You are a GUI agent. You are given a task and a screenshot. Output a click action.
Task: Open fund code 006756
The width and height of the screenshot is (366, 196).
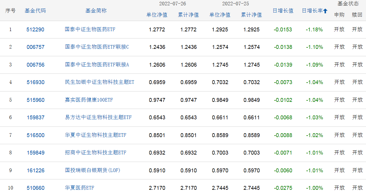[35, 65]
